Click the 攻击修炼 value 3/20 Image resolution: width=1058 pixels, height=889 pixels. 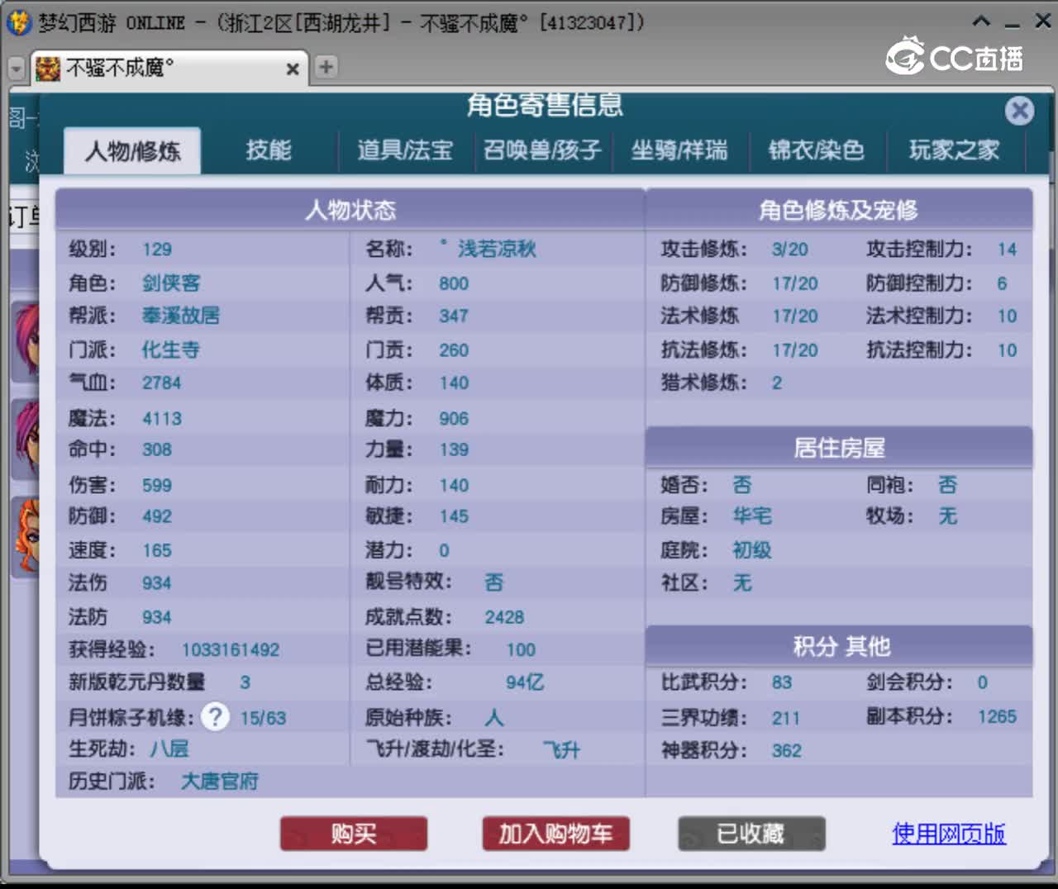(790, 250)
